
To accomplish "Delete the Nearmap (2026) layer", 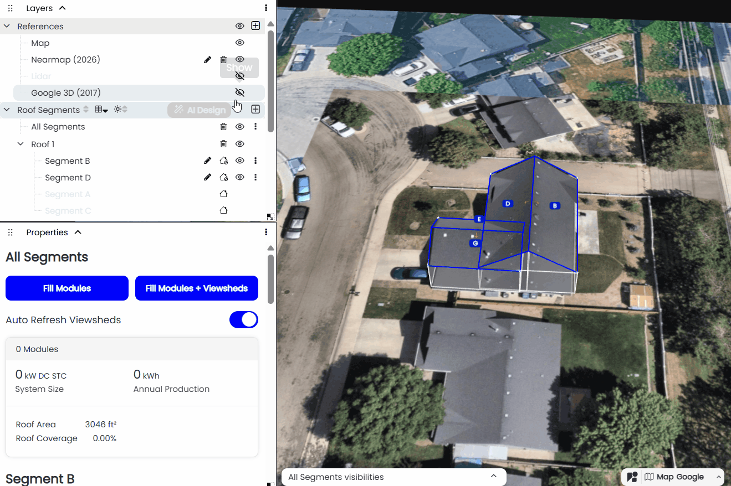I will 223,59.
